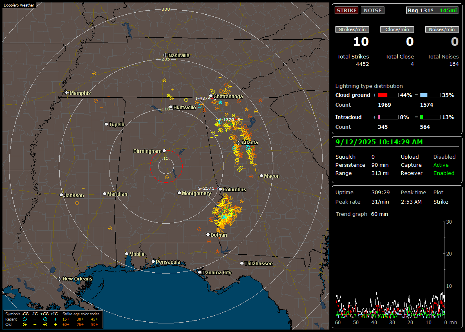Click the Range value 313 mi
Image resolution: width=465 pixels, height=332 pixels.
pyautogui.click(x=380, y=173)
